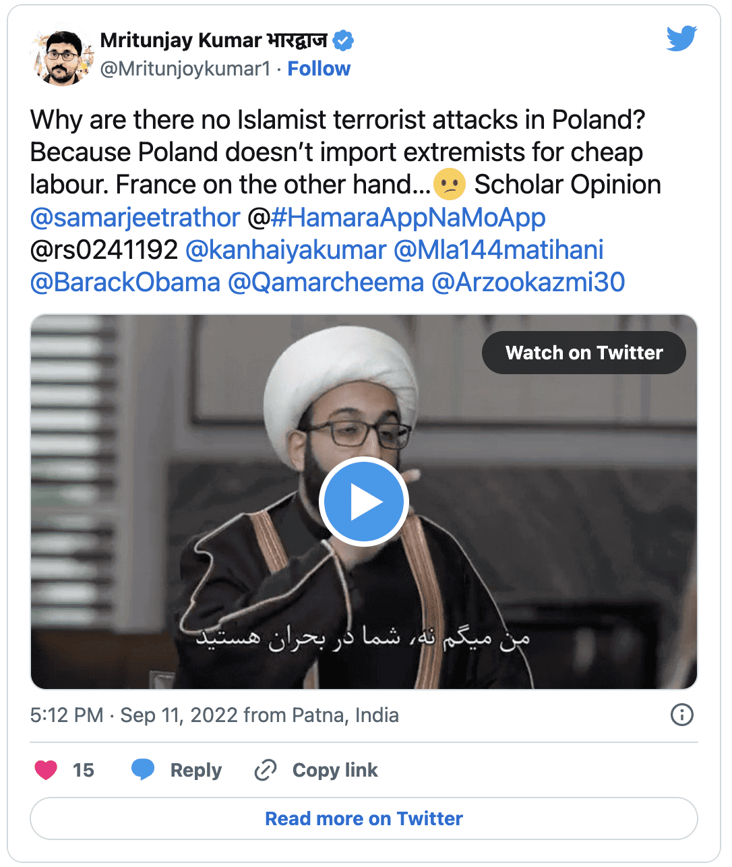Open the #HamaraAppNaMoApp hashtag

click(x=408, y=218)
